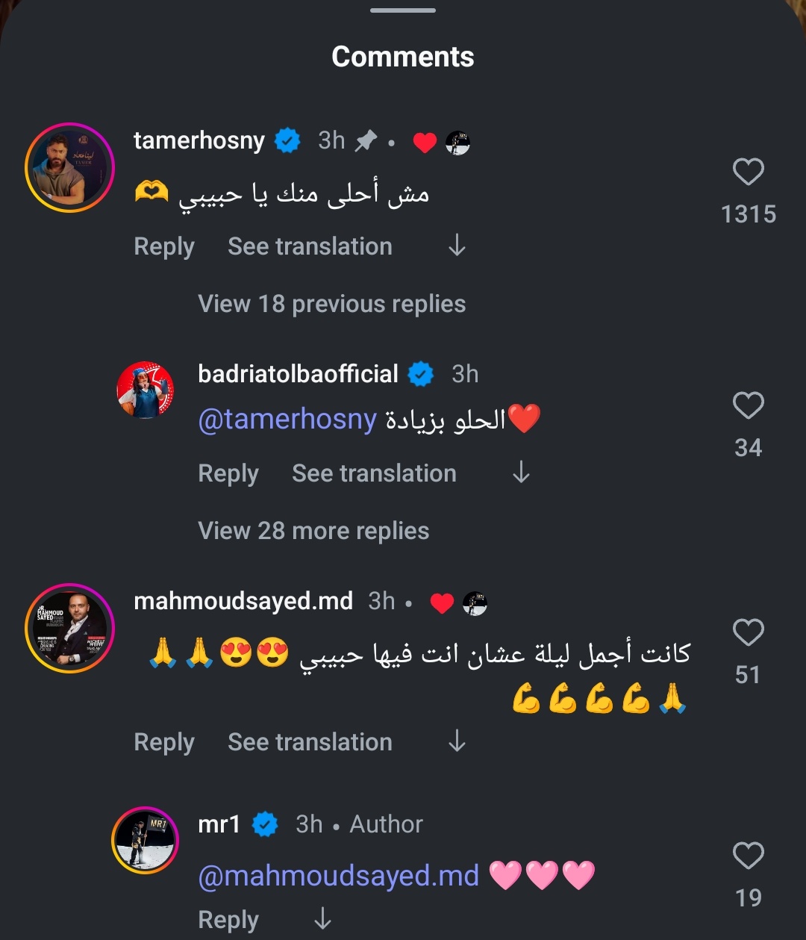Tap heart on mr1's reply
The image size is (806, 940).
(x=748, y=856)
